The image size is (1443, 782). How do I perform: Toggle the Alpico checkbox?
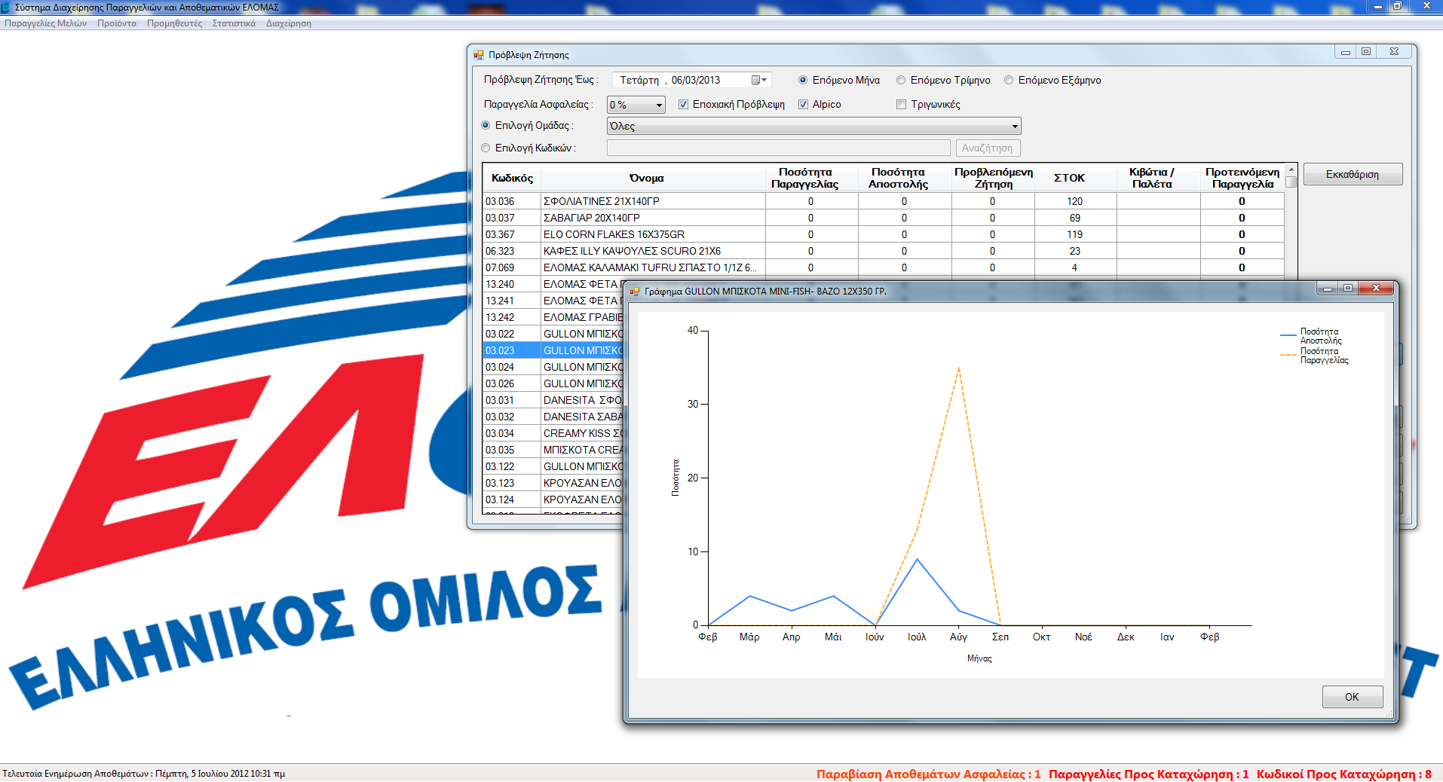point(803,105)
